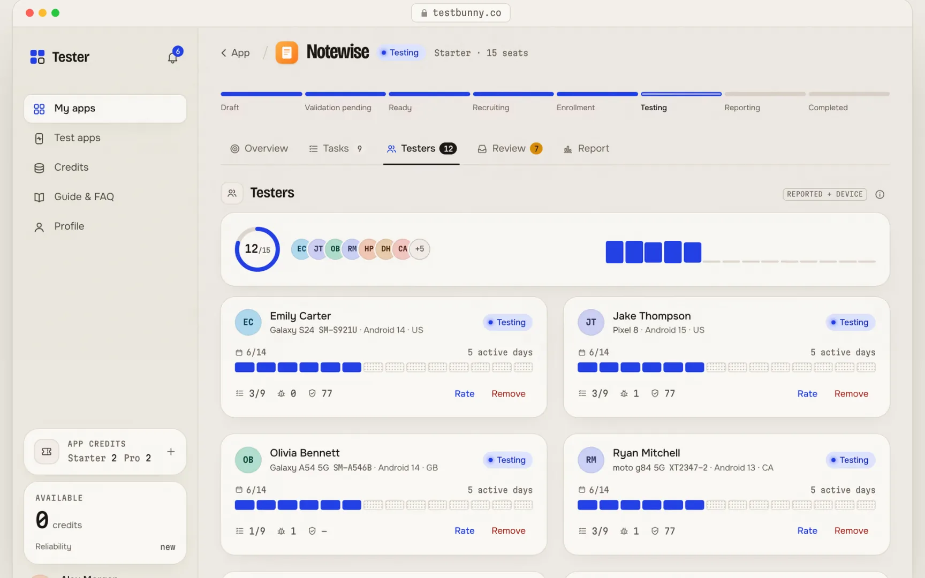925x578 pixels.
Task: Click Rate on Emily Carter's card
Action: (x=465, y=393)
